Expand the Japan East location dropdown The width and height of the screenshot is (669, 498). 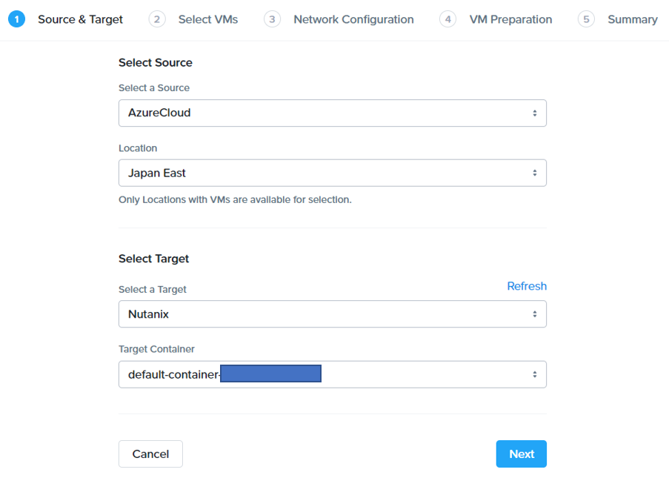332,173
